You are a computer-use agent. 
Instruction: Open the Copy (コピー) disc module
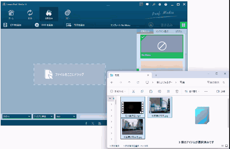pos(68,14)
